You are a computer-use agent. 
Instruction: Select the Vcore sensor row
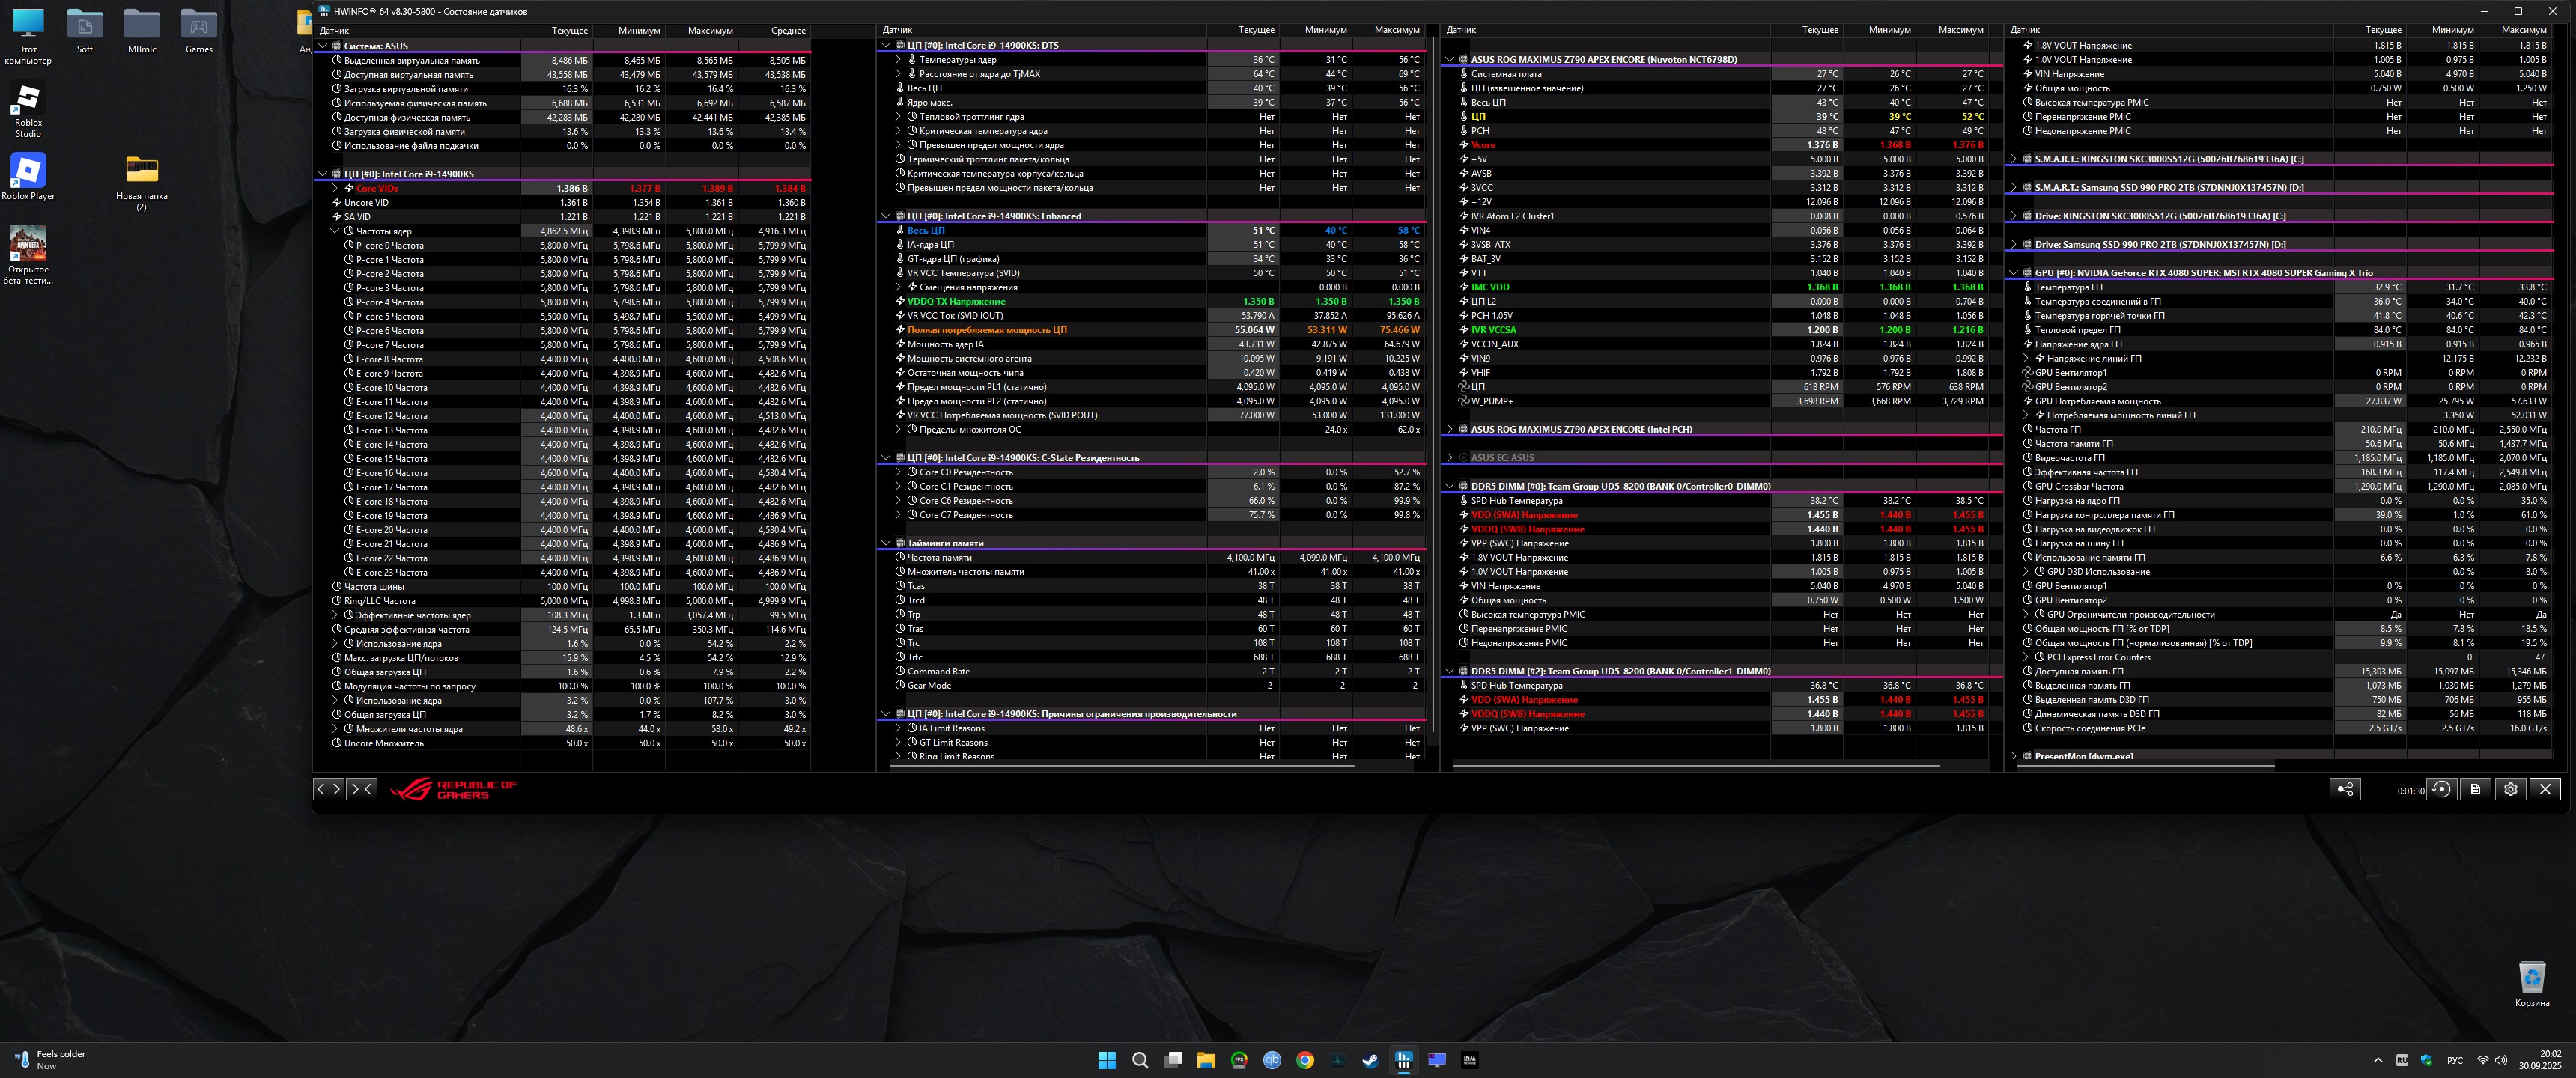point(1483,145)
